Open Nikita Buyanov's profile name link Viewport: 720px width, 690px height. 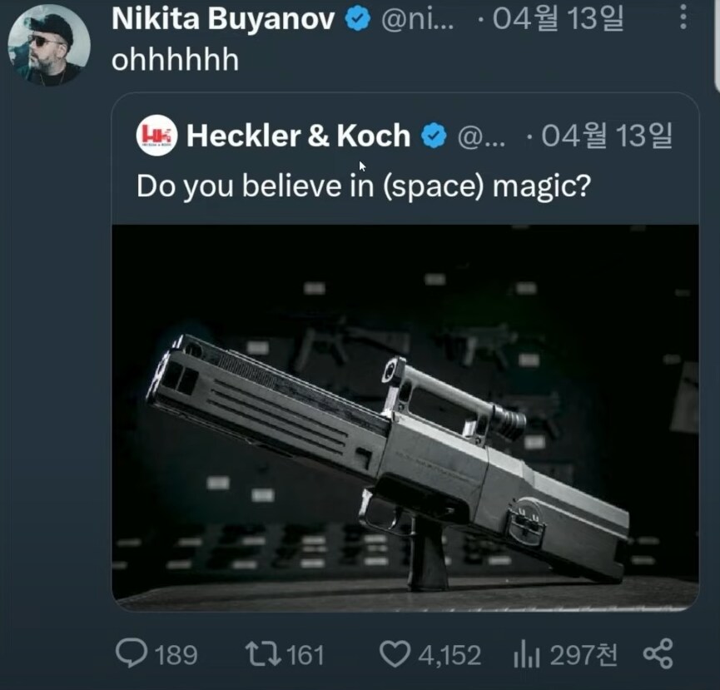coord(225,20)
